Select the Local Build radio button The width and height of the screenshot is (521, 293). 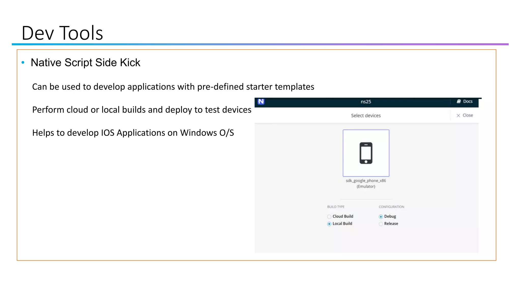pyautogui.click(x=329, y=224)
